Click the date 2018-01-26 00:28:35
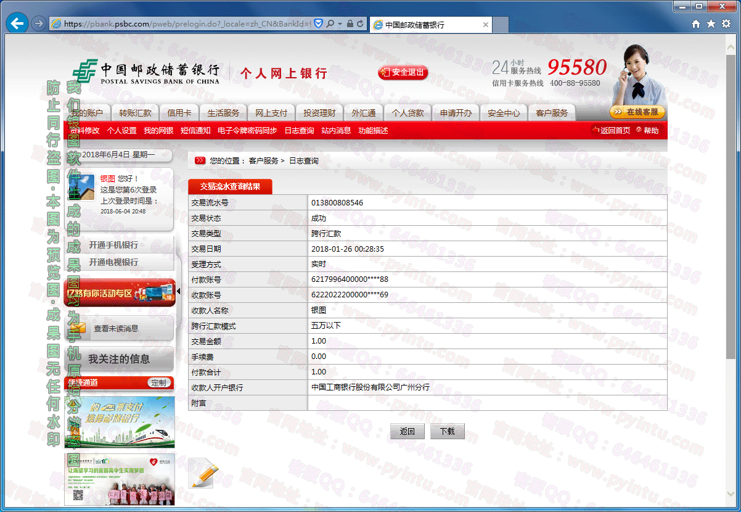Screen dimensions: 741x512 348,249
